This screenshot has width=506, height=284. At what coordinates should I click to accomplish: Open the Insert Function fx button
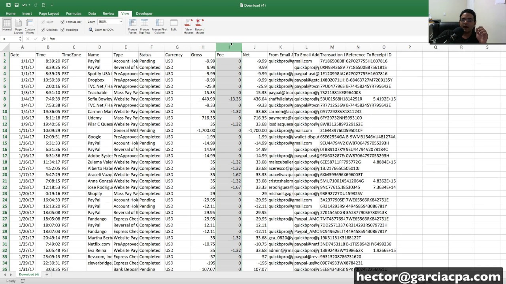click(x=44, y=39)
